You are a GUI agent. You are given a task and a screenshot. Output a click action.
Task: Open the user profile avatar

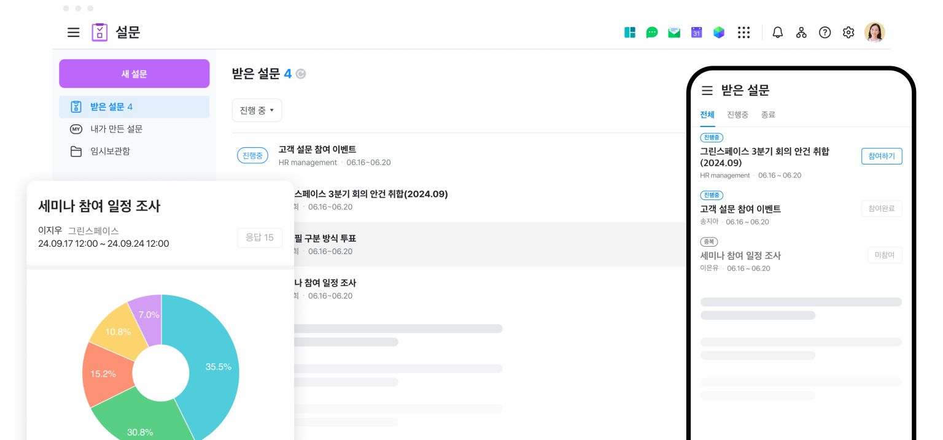[874, 33]
